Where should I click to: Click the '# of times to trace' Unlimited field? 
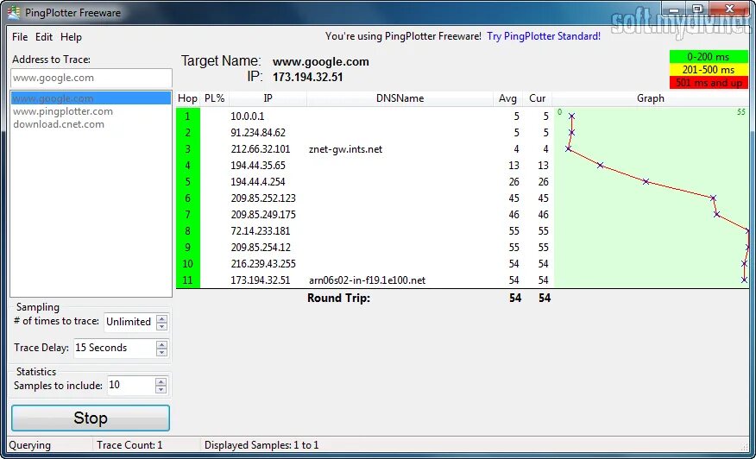[130, 322]
